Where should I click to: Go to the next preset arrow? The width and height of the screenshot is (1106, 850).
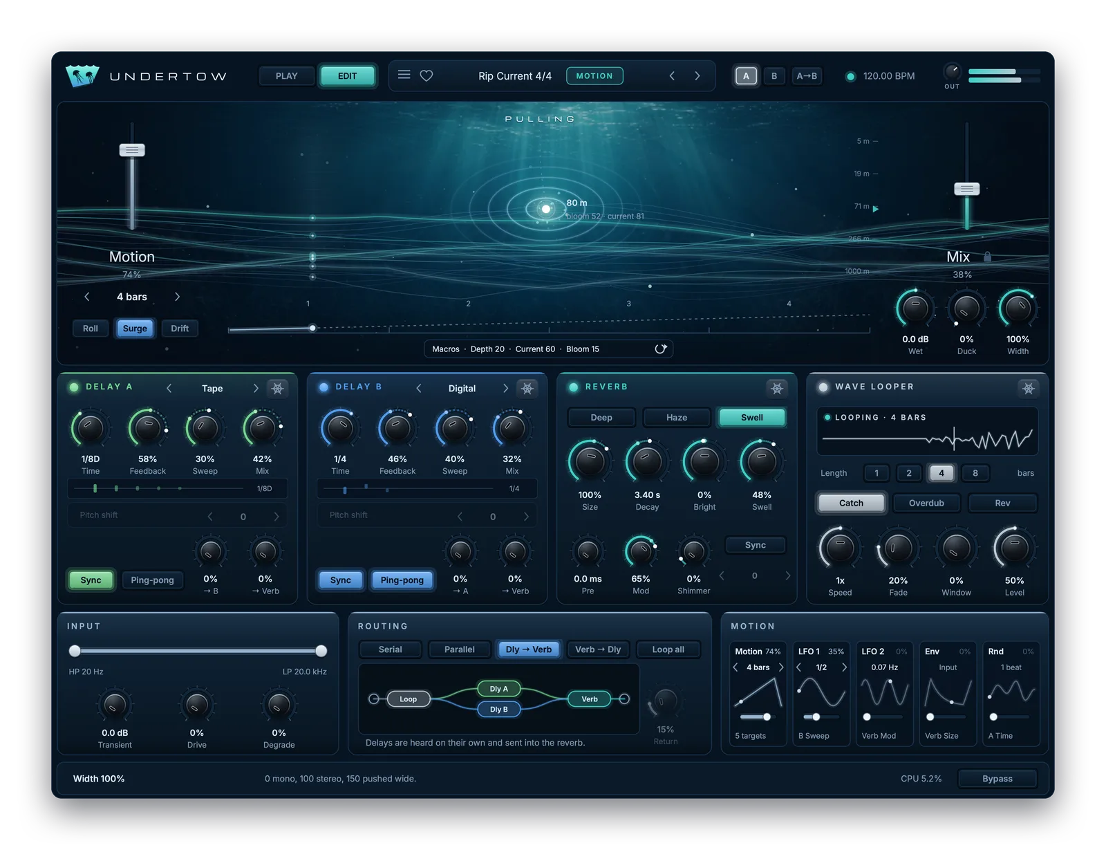(x=697, y=75)
